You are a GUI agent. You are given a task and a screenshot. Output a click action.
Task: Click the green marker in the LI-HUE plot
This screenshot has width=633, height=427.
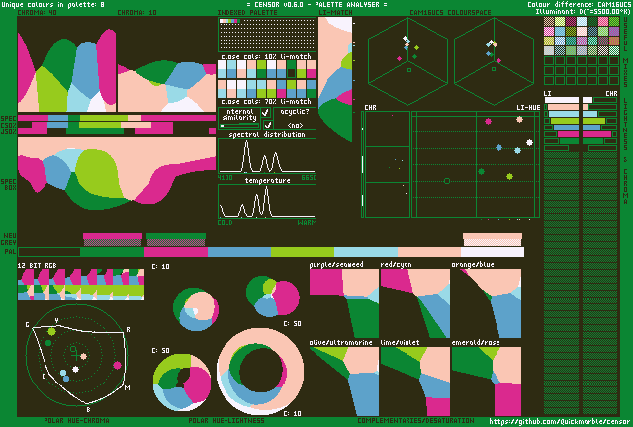tap(481, 172)
